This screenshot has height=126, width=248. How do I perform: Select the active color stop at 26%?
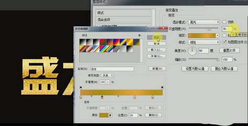[102, 97]
